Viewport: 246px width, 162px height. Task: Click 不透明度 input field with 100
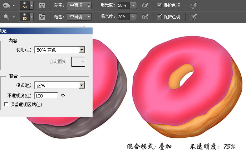pyautogui.click(x=46, y=96)
